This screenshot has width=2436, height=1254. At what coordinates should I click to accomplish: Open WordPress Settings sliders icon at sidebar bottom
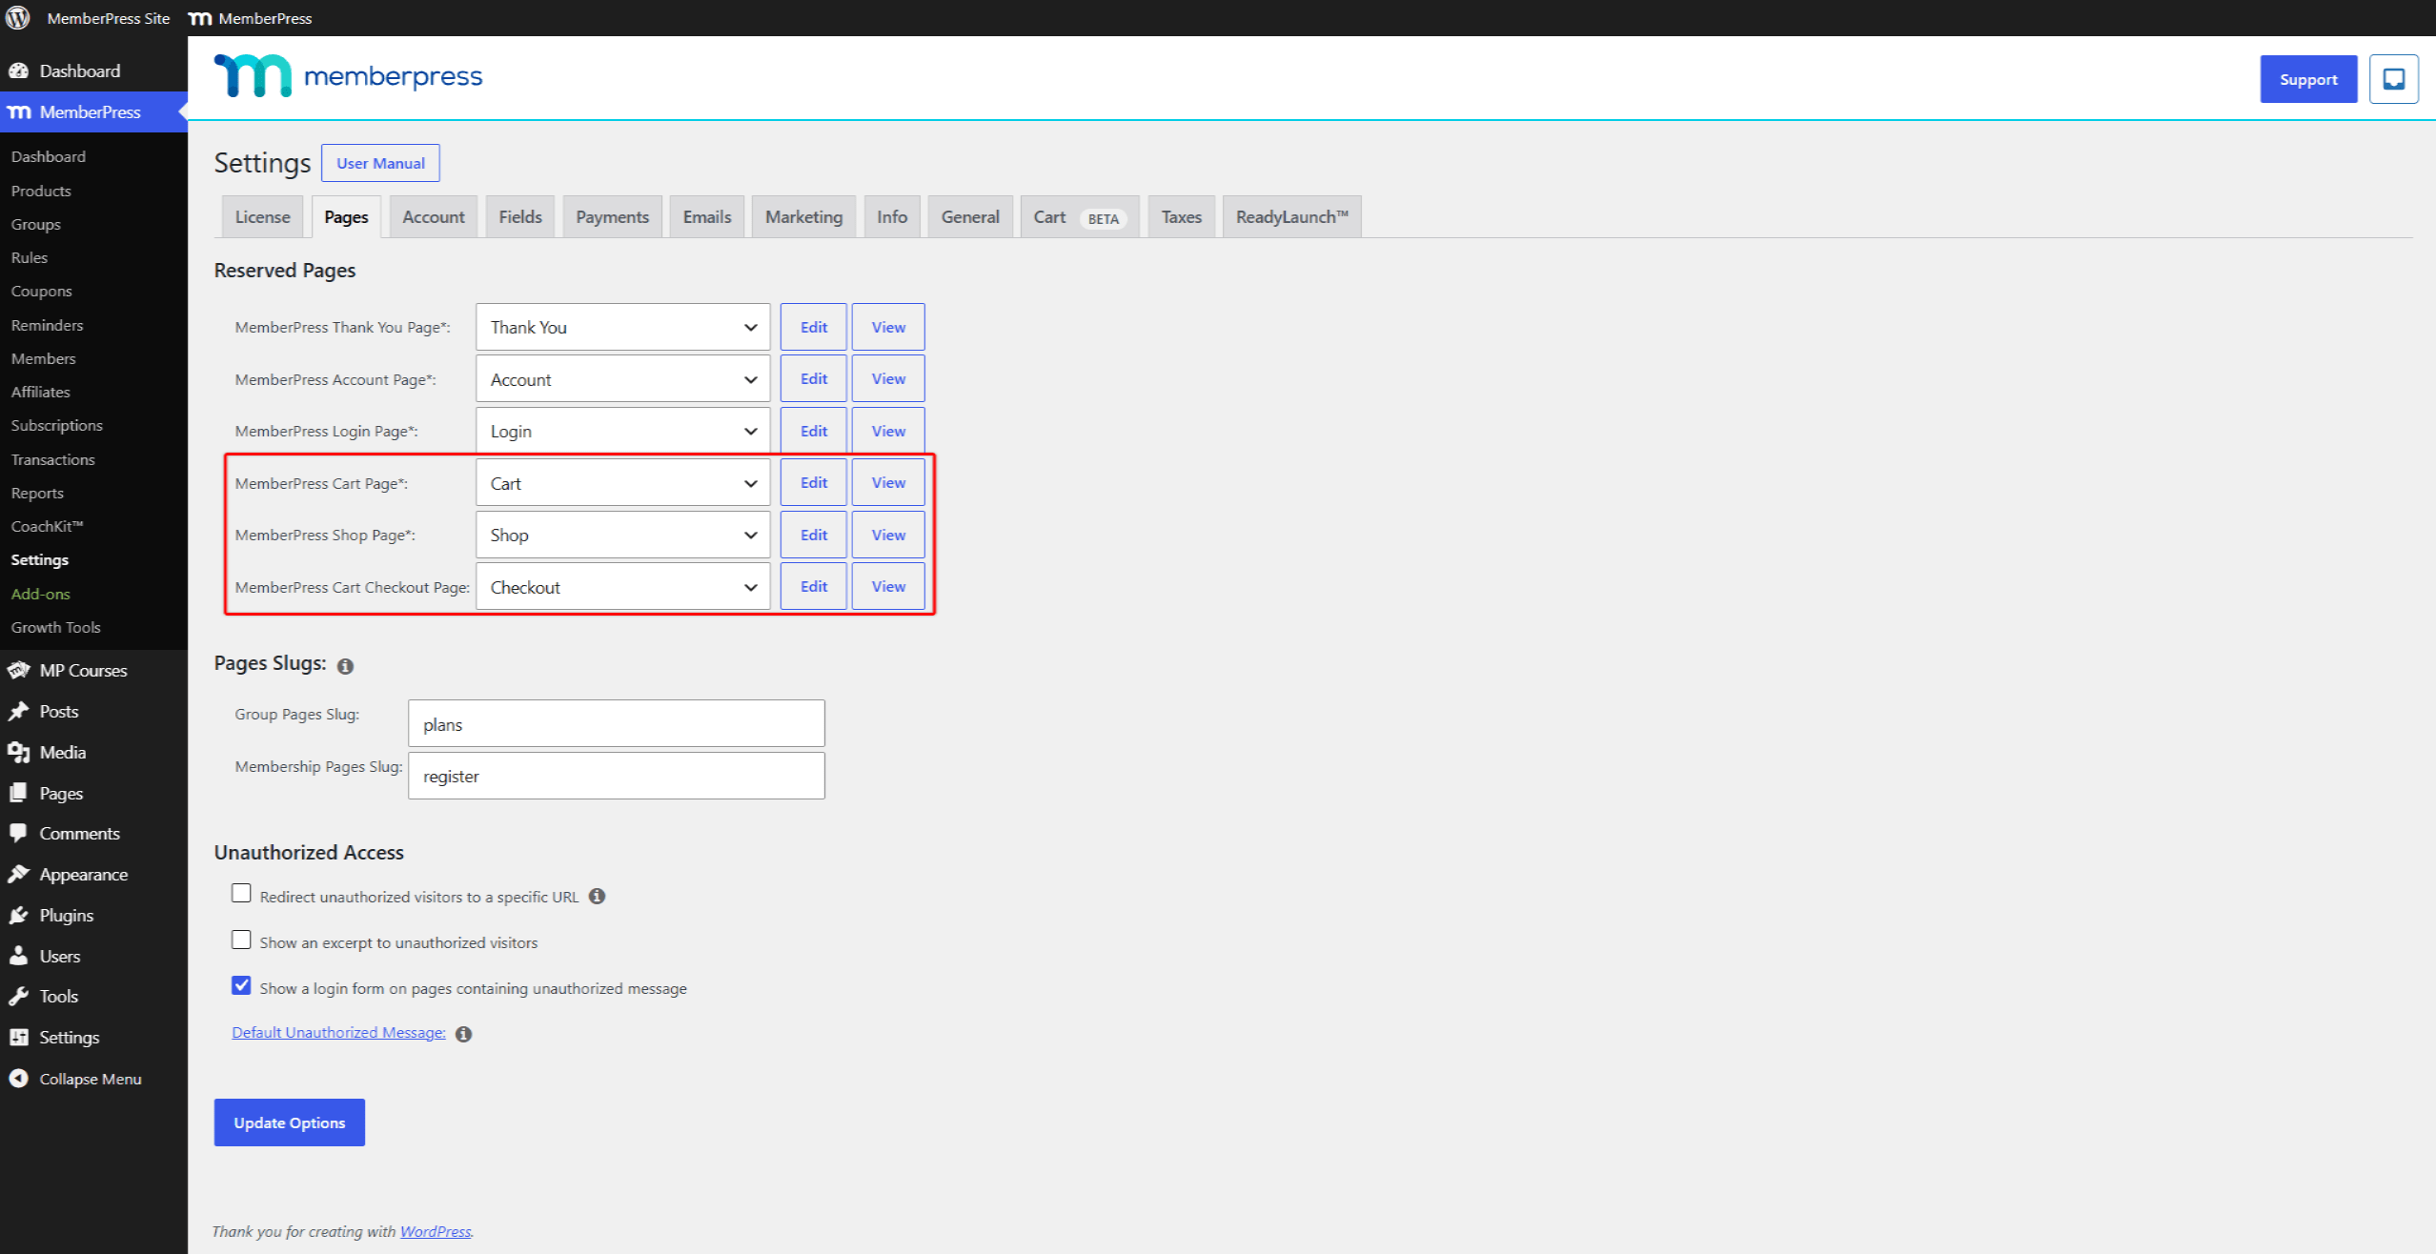point(18,1037)
